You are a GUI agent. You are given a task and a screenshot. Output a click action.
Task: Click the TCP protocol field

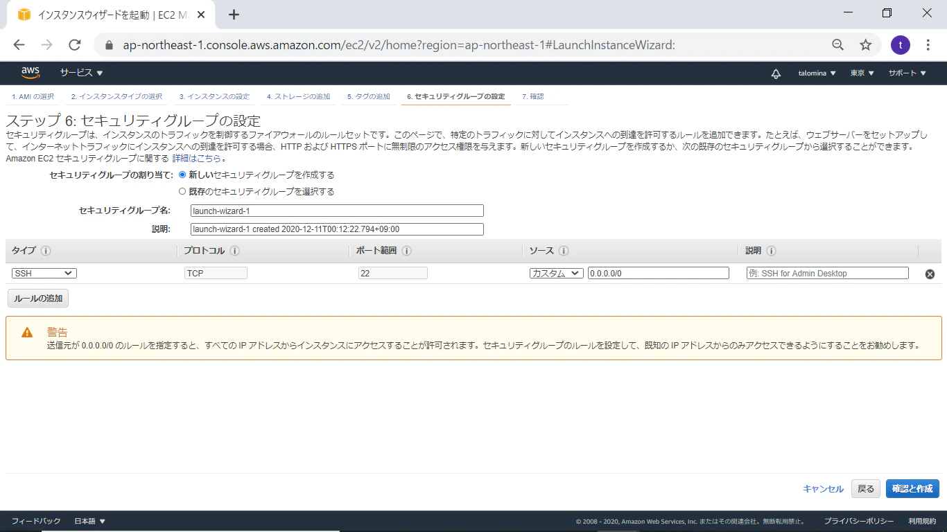pyautogui.click(x=216, y=274)
